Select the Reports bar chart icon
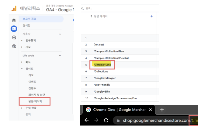This screenshot has width=198, height=132. coord(14,29)
